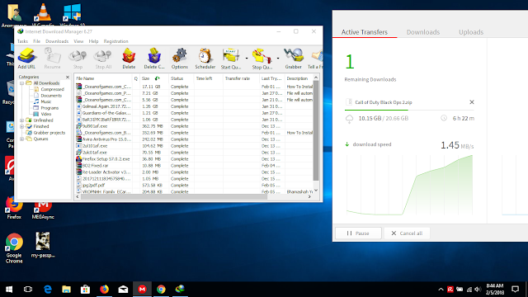
Task: Cancel the Call of Duty Black Ops 2.zip transfer
Action: [x=471, y=102]
